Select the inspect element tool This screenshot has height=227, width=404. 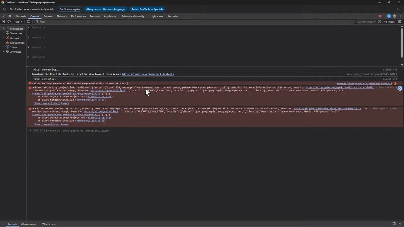(x=3, y=16)
